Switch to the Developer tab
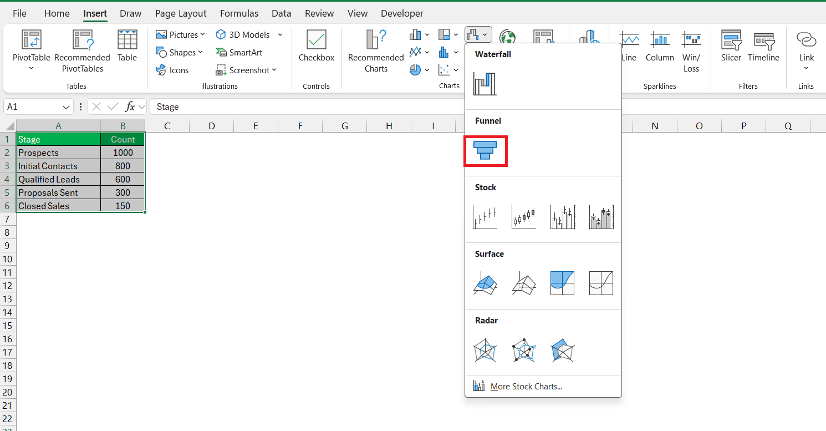Screen dimensions: 826x431 coord(402,13)
